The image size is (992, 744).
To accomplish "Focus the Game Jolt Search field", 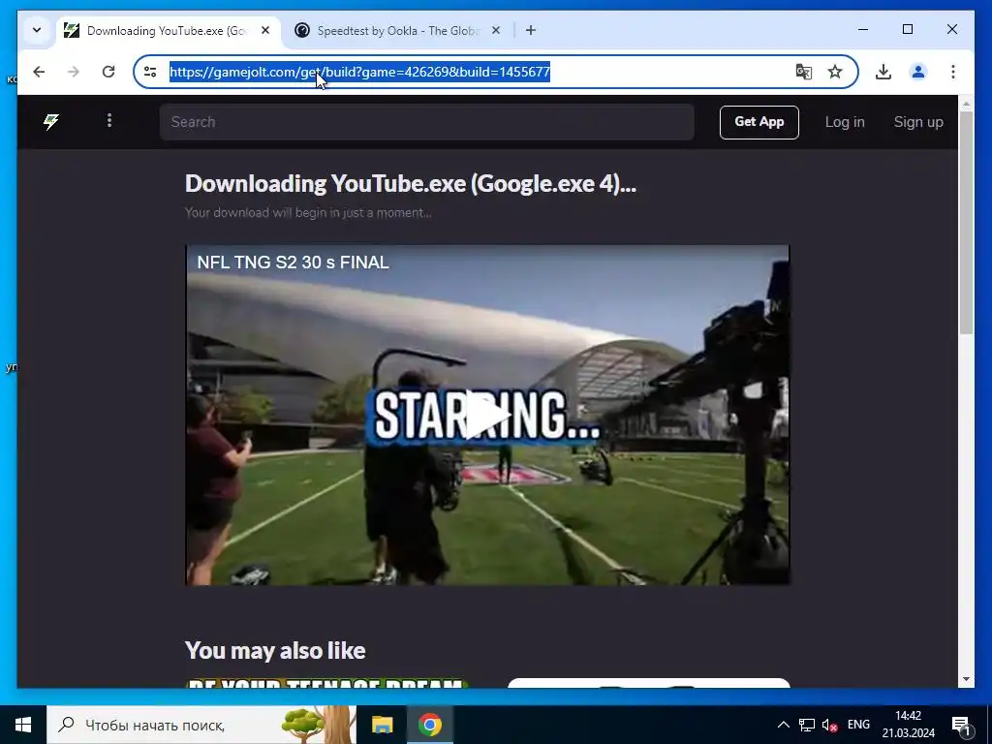I will pyautogui.click(x=427, y=122).
